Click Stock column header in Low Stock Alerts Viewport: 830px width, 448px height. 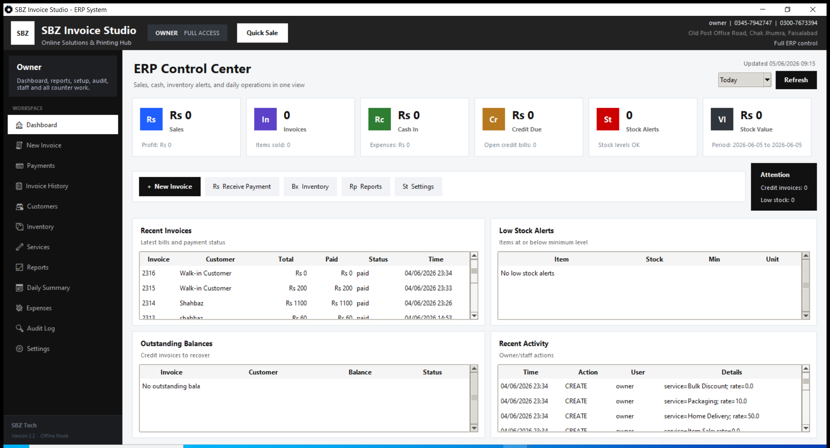[654, 259]
